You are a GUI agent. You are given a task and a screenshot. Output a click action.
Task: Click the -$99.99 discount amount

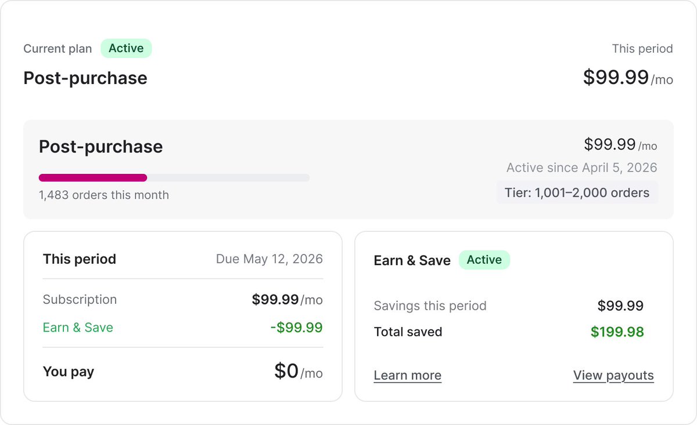[297, 328]
